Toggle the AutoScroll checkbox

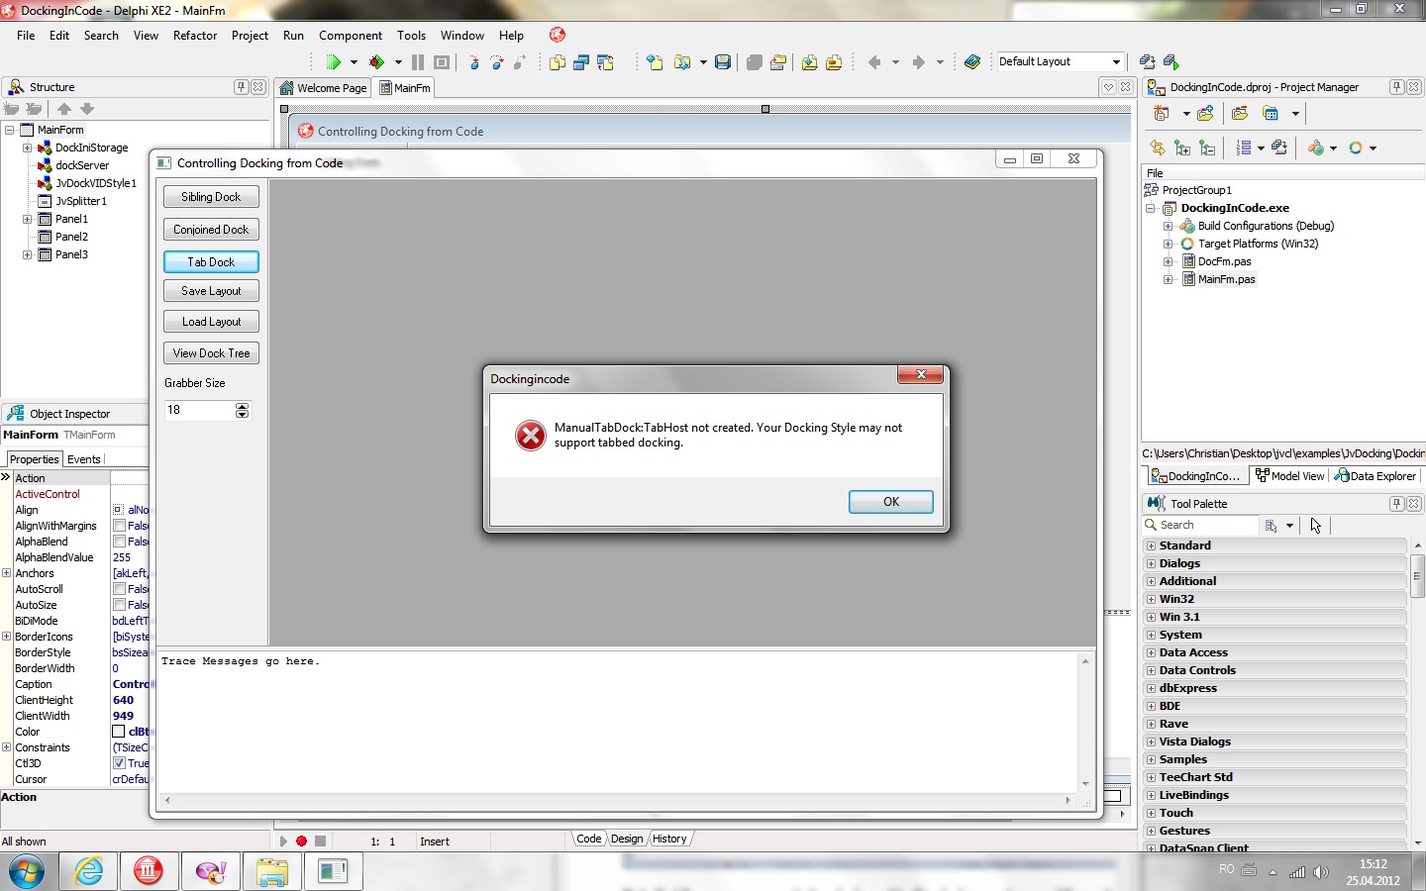tap(119, 589)
